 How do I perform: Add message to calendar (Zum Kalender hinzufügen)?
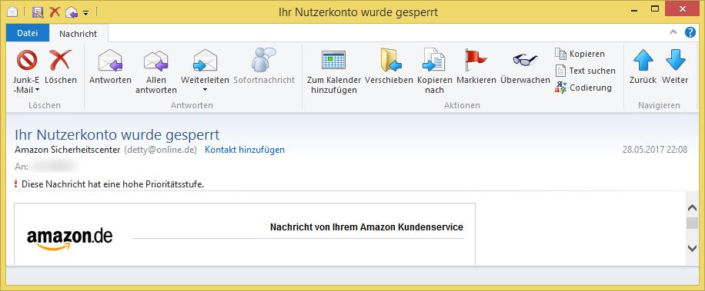[x=333, y=71]
